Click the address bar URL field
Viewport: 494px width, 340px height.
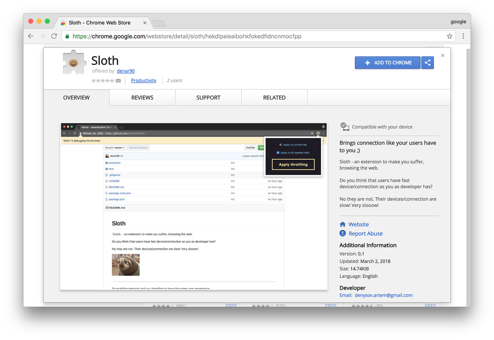coord(259,36)
